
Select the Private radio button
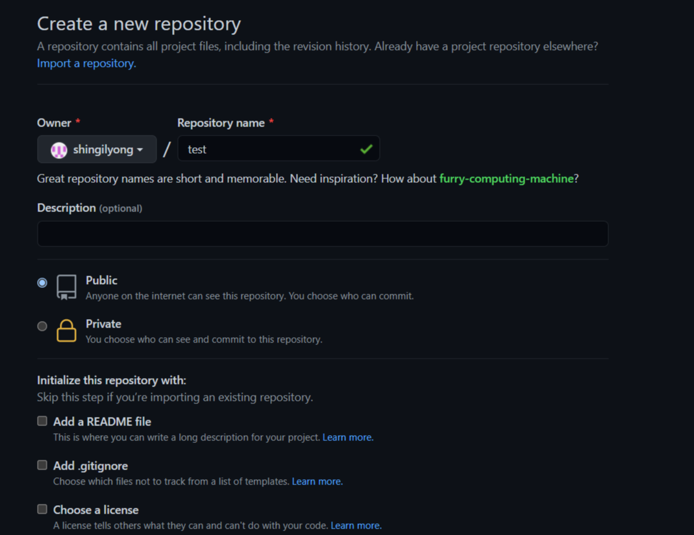click(42, 326)
